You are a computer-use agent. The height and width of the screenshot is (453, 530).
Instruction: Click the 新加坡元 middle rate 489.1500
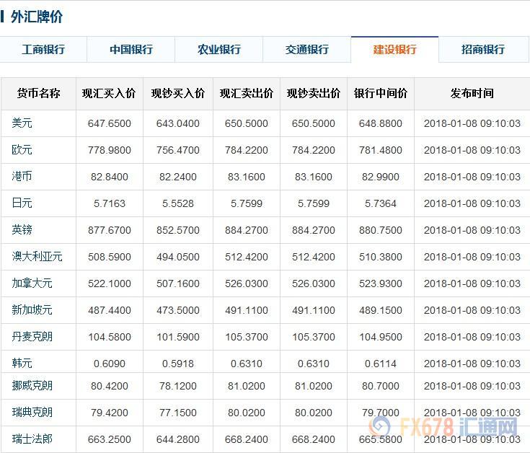tap(381, 310)
